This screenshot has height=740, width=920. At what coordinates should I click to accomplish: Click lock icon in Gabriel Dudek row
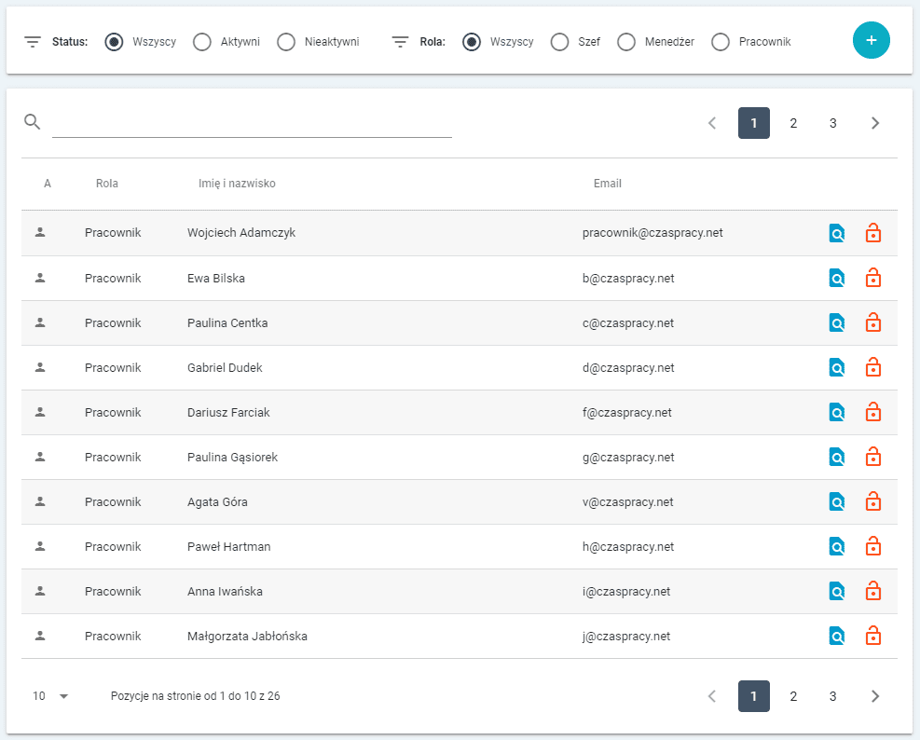(x=873, y=367)
